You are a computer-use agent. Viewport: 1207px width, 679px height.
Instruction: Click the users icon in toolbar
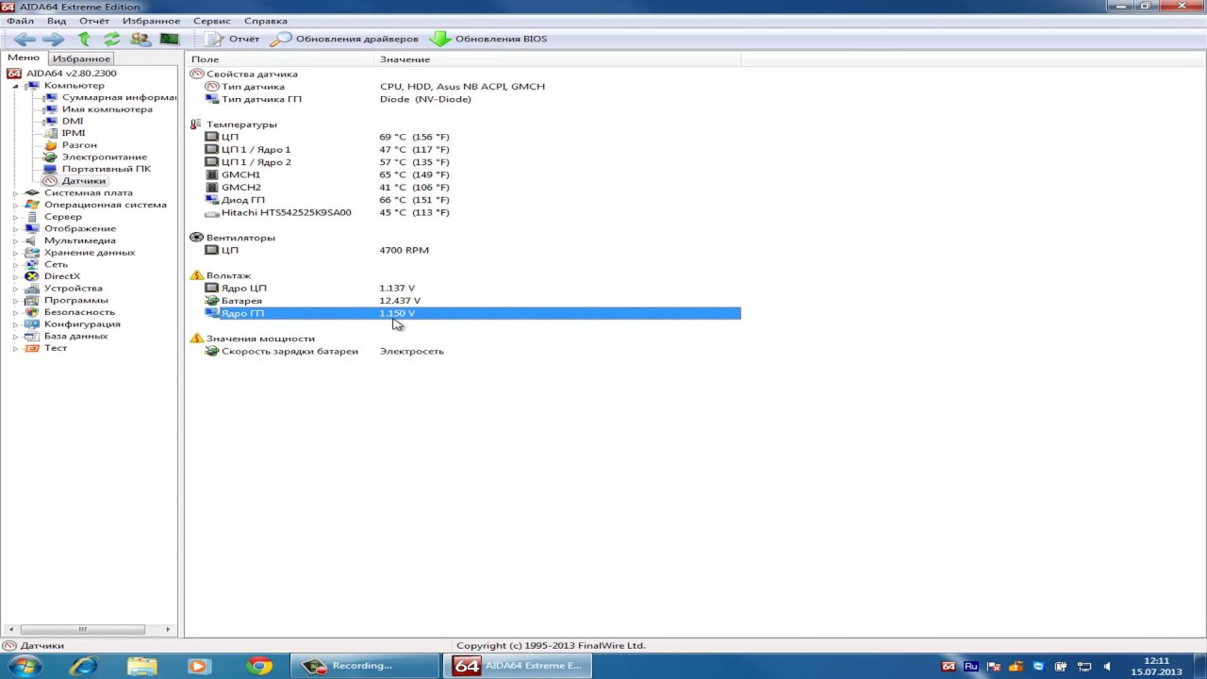click(141, 39)
